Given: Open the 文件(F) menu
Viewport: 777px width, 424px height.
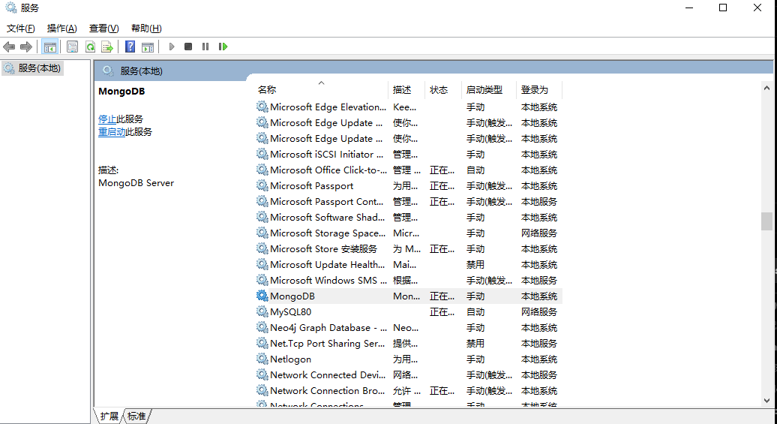Looking at the screenshot, I should 21,29.
